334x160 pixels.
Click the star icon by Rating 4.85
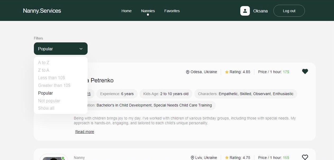(227, 72)
